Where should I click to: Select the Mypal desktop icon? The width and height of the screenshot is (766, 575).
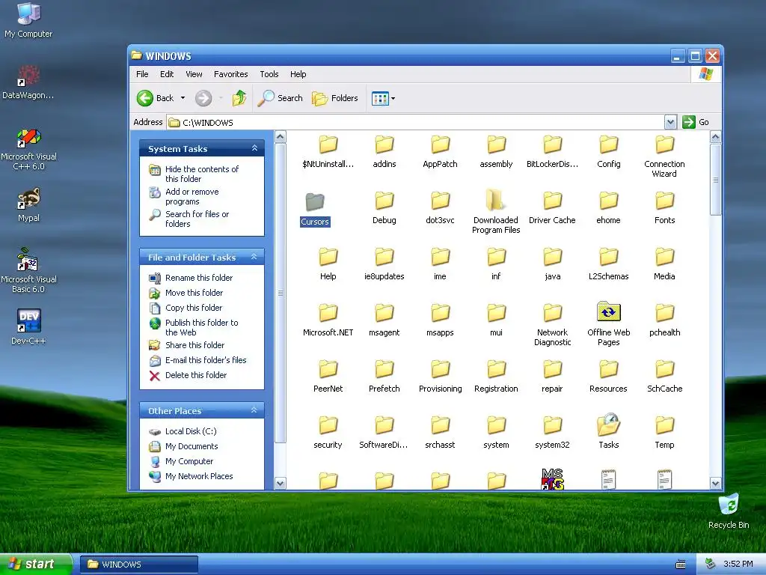click(x=28, y=205)
